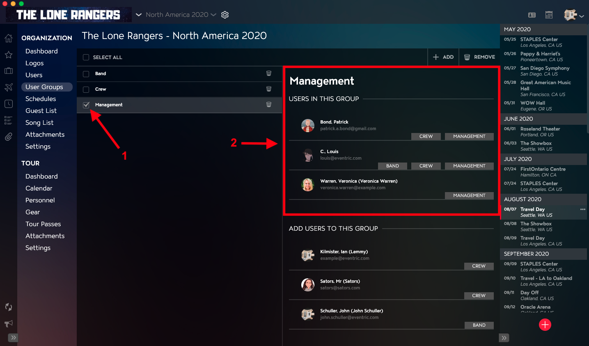
Task: Open the home icon in left rail
Action: [9, 39]
